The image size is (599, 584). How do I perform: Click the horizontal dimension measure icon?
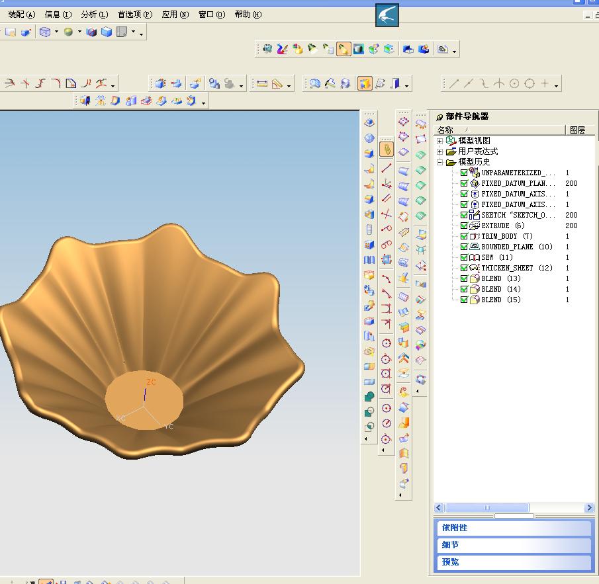click(261, 83)
